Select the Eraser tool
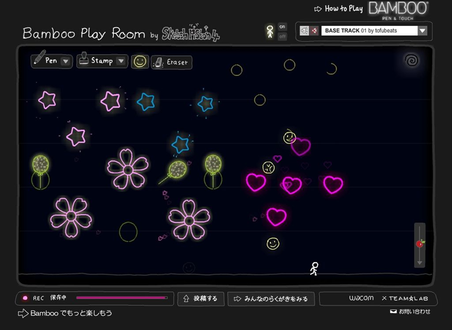The image size is (452, 330). 172,62
